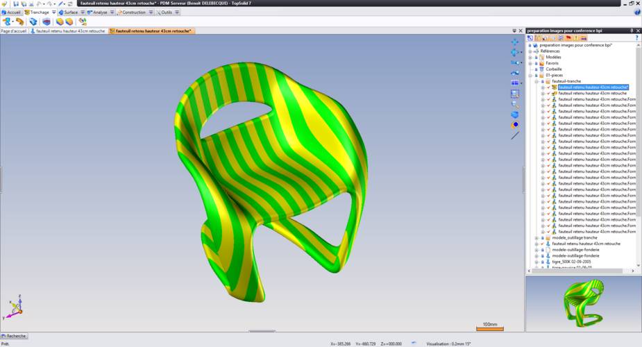Click the Save icon in title bar
This screenshot has height=347, width=642.
pos(16,3)
